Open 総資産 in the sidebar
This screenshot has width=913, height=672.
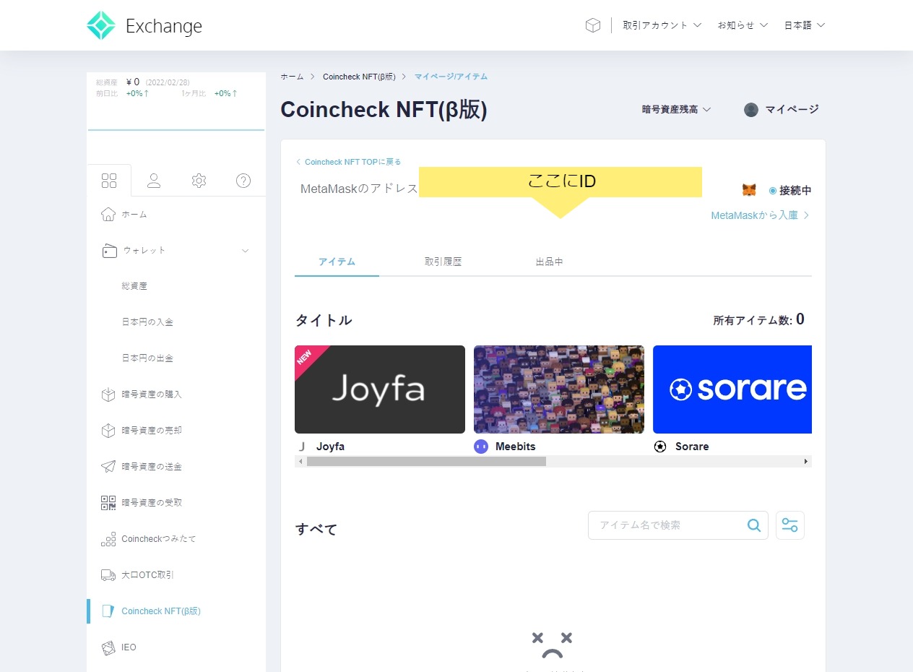coord(134,286)
